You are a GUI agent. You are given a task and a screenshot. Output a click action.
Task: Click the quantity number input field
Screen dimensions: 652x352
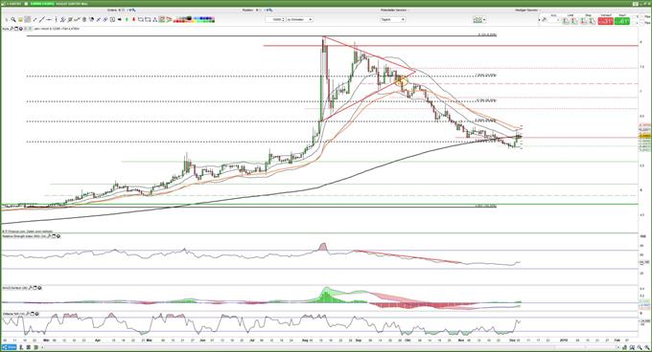tap(275, 19)
